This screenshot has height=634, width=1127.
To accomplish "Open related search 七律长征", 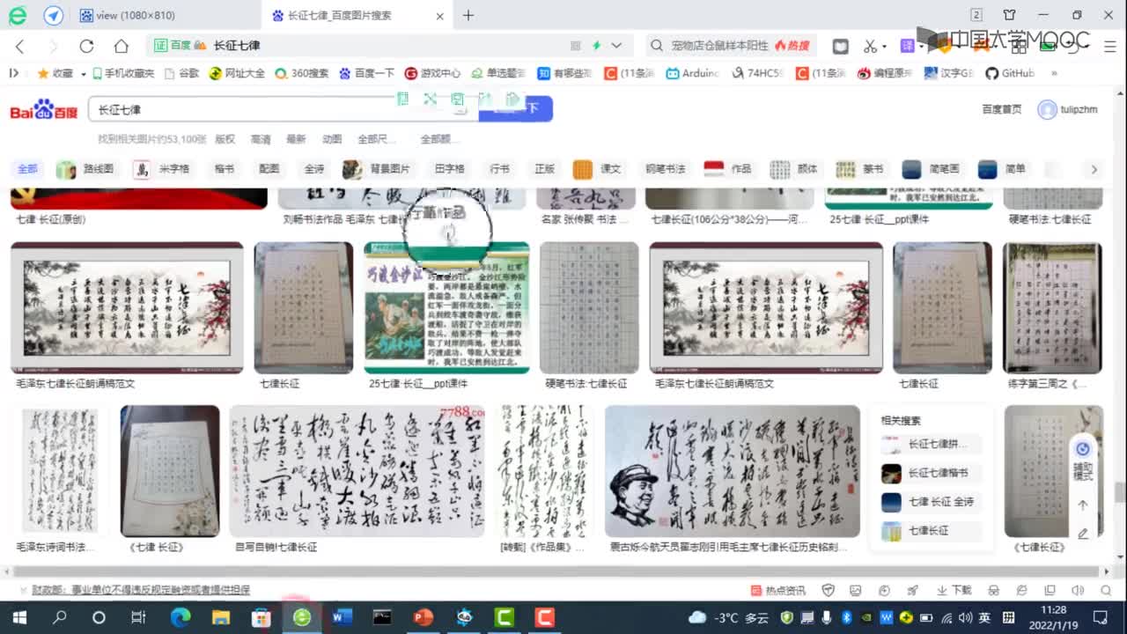I will (x=931, y=531).
